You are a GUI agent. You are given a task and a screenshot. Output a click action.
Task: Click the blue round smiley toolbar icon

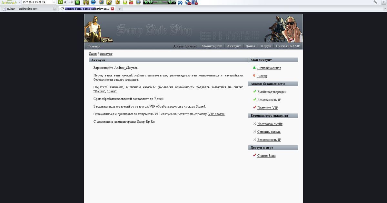(x=93, y=2)
